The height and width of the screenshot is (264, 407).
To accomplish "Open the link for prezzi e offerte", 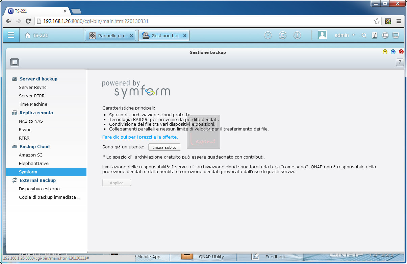I will 140,137.
